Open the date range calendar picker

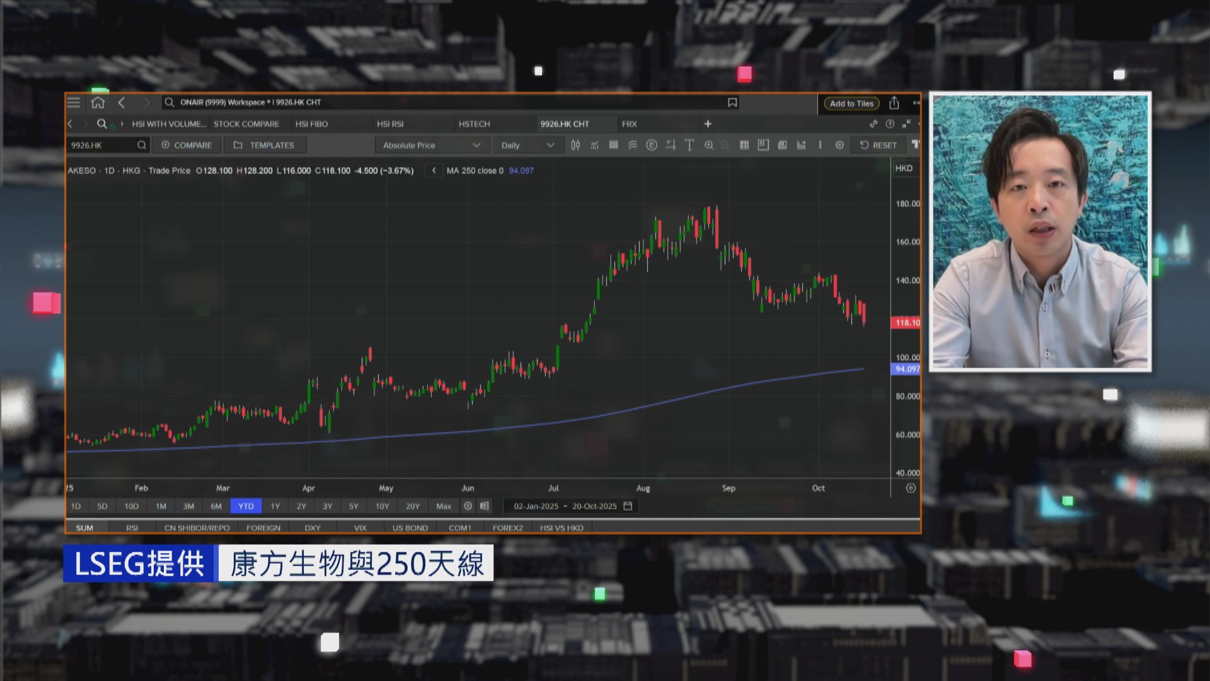pyautogui.click(x=627, y=506)
